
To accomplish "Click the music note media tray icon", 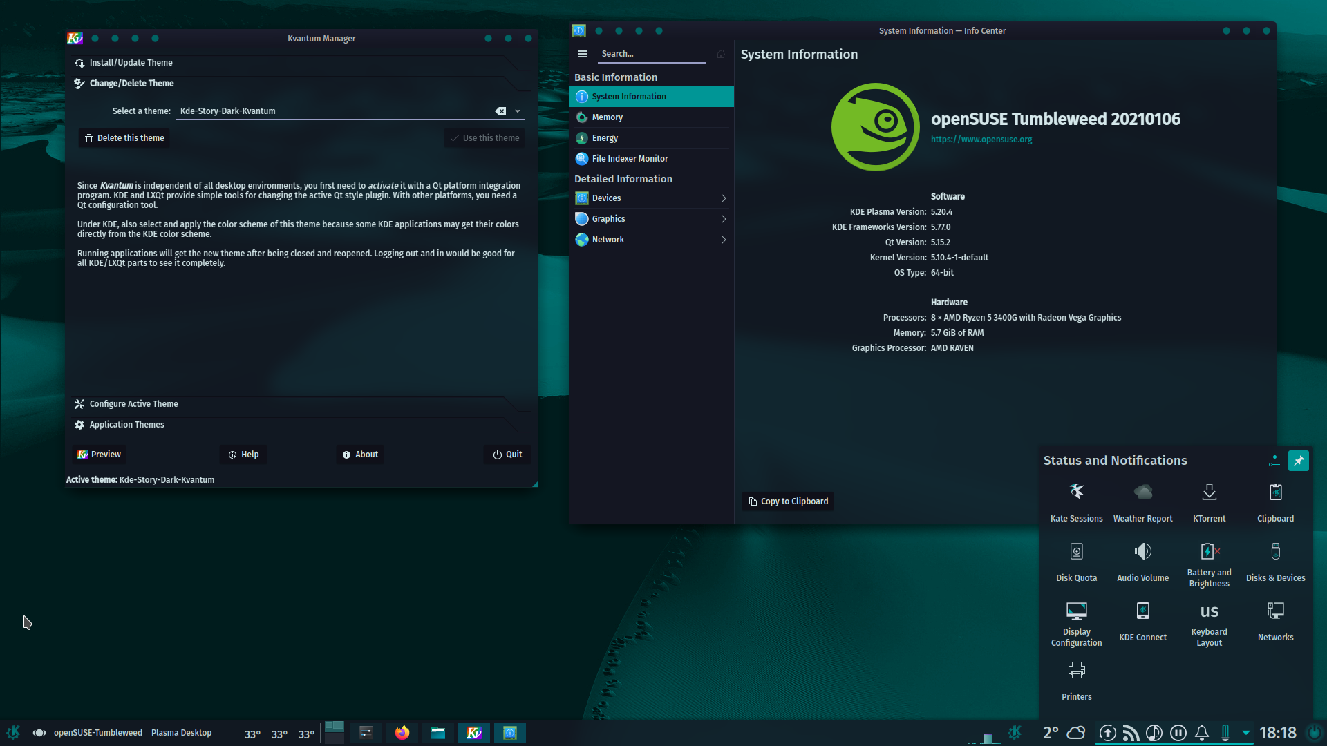I will coord(1154,733).
